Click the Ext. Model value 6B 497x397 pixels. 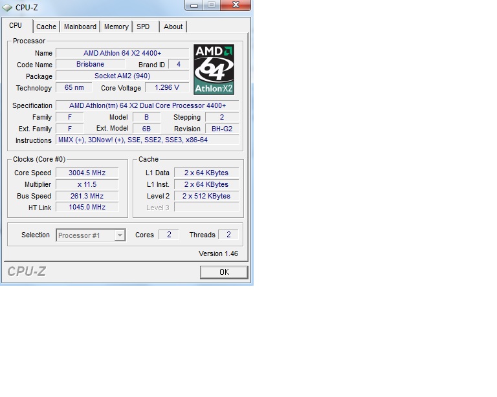146,129
